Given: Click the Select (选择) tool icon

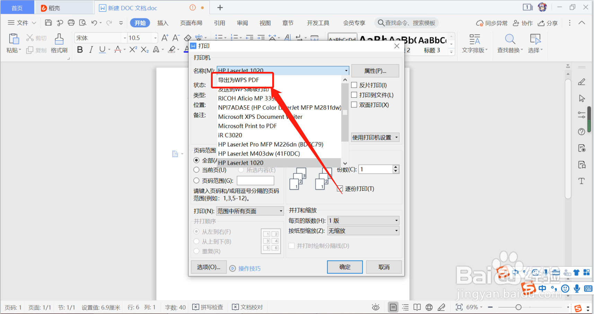Looking at the screenshot, I should coord(535,39).
